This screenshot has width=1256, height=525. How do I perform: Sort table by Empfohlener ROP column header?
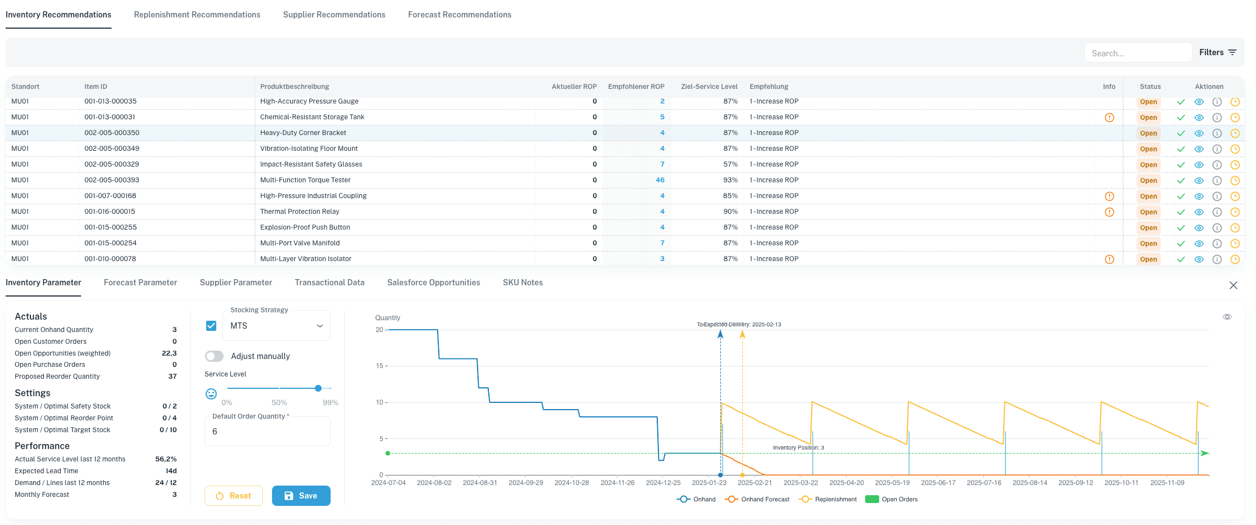click(x=636, y=87)
